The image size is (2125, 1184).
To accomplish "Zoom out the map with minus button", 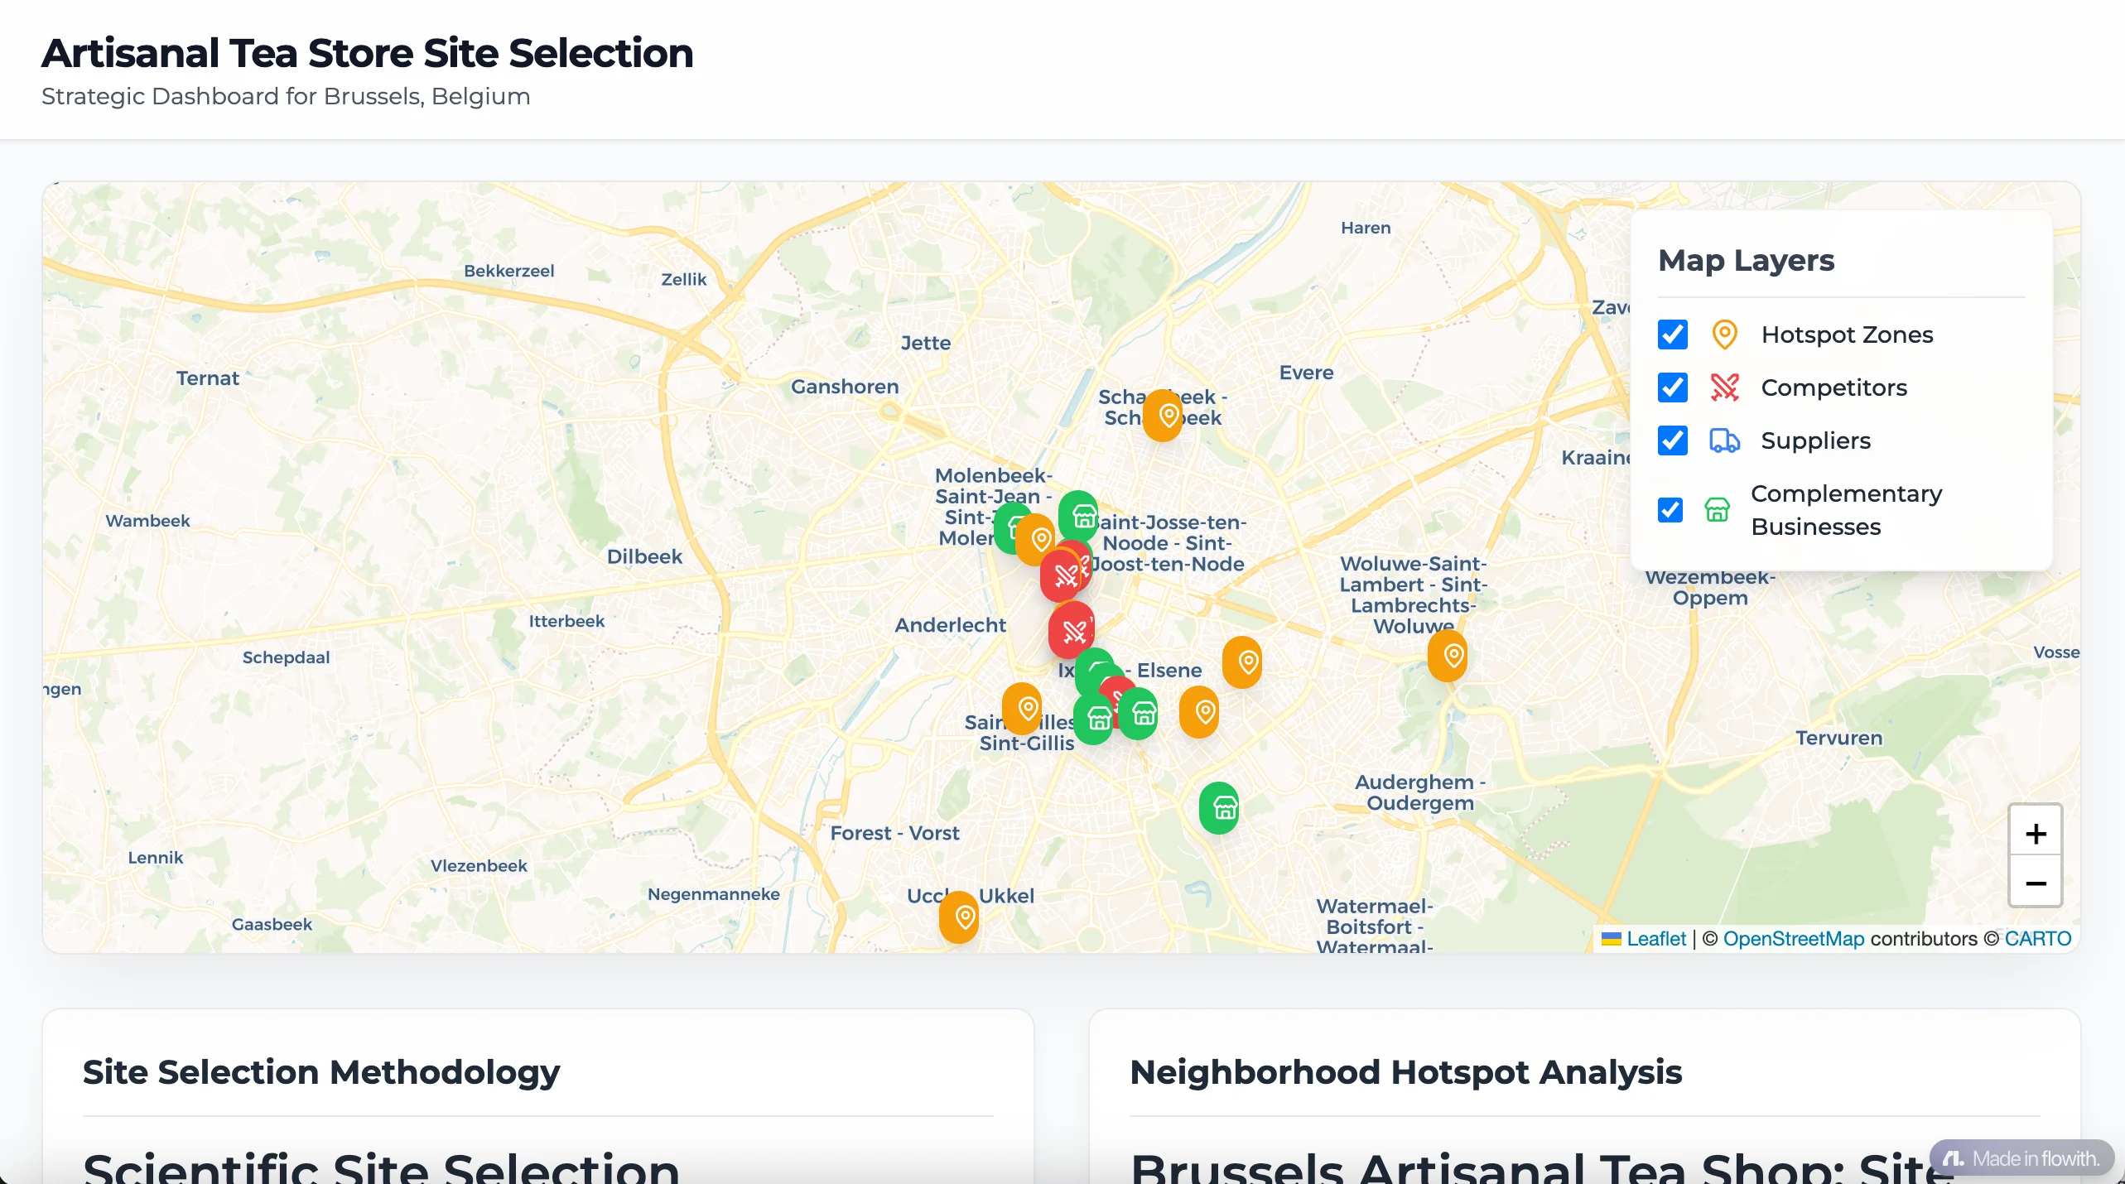I will 2036,883.
